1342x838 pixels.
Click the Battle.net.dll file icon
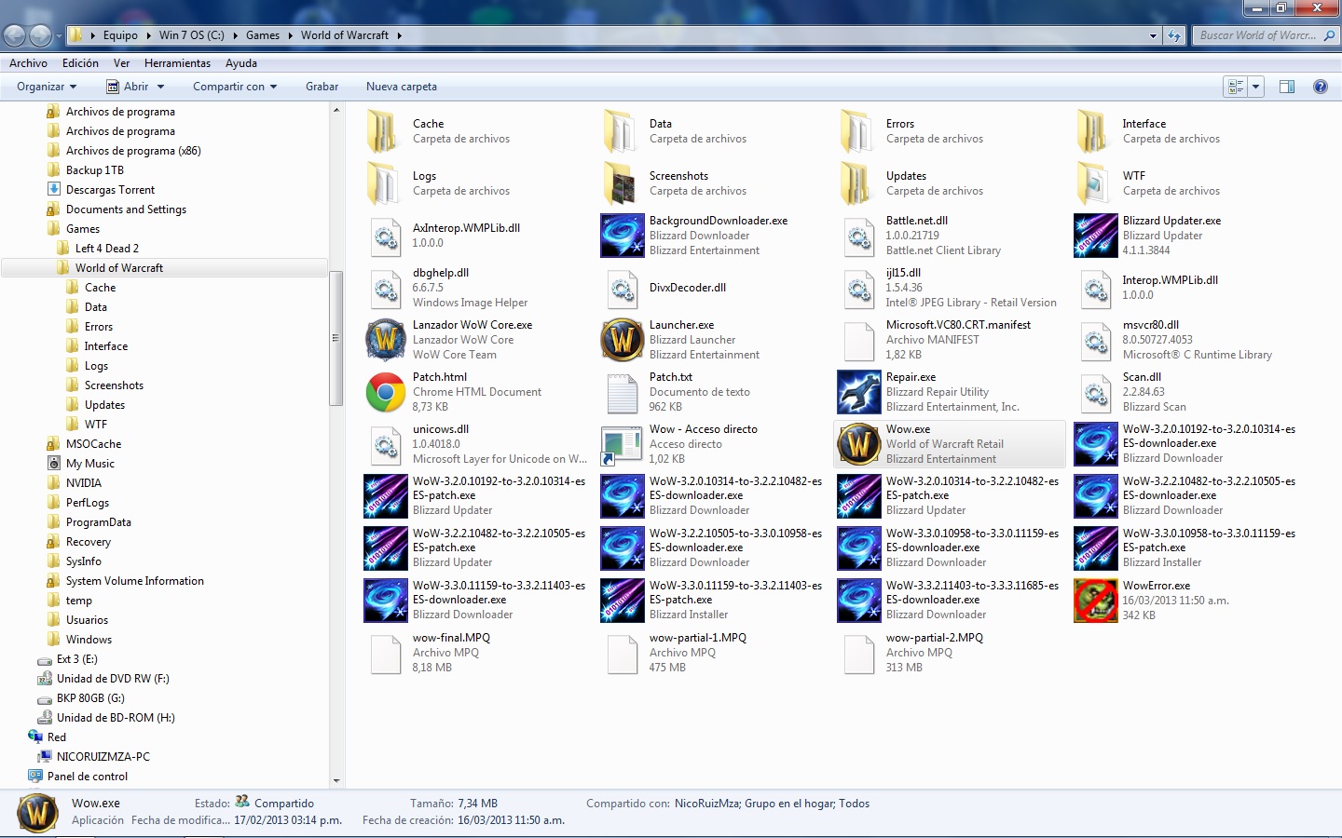point(858,236)
